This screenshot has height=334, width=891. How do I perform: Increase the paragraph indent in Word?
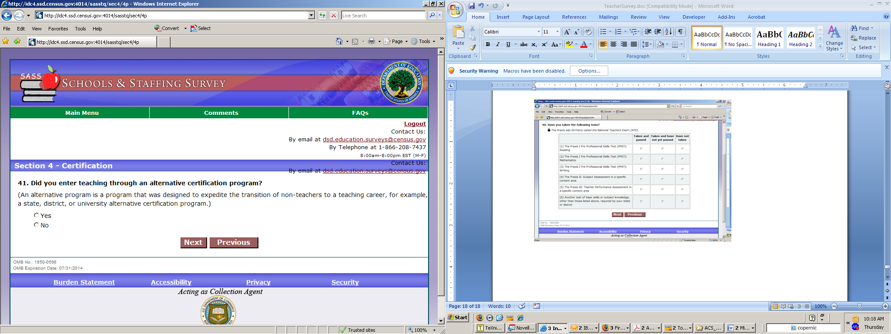(x=658, y=32)
